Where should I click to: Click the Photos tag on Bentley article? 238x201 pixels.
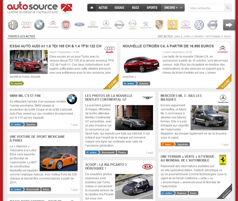(x=122, y=152)
